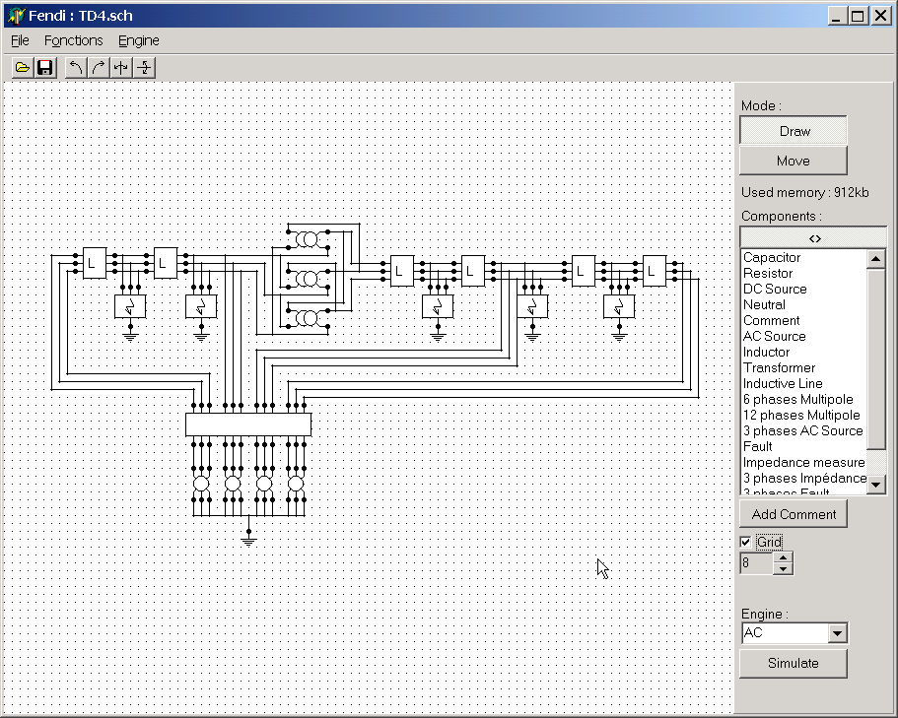Click the <> components selector button

814,238
